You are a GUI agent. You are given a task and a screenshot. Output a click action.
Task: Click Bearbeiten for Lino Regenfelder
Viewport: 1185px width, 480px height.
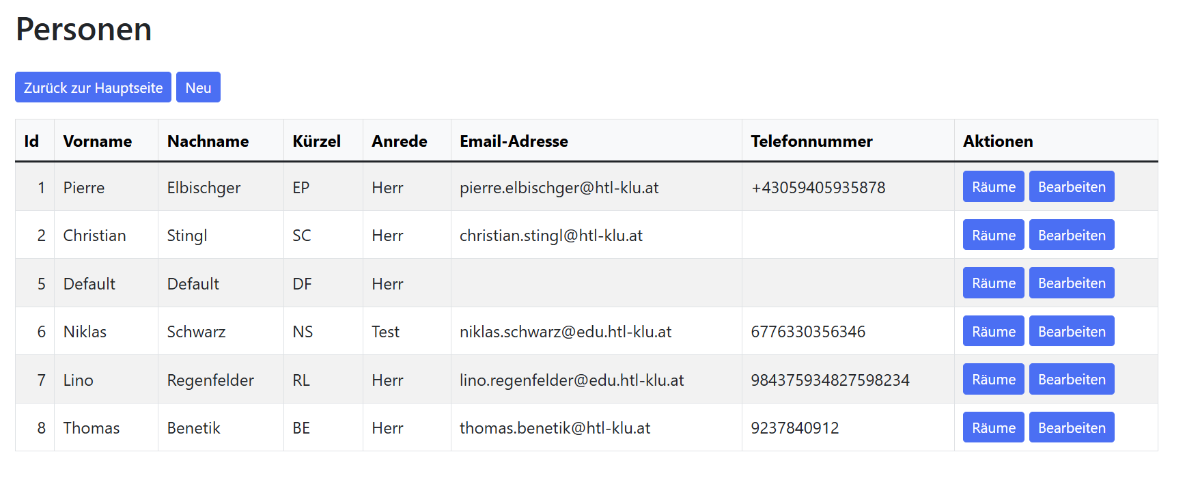1071,380
